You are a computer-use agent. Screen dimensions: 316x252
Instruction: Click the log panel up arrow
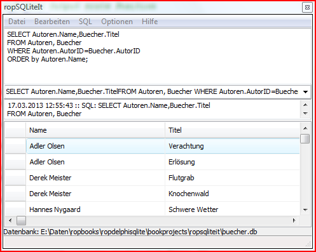pos(305,105)
